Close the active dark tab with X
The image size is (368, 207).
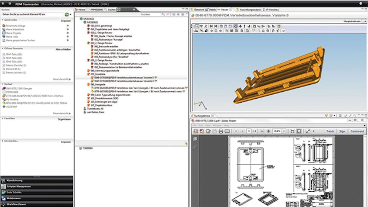[134, 10]
